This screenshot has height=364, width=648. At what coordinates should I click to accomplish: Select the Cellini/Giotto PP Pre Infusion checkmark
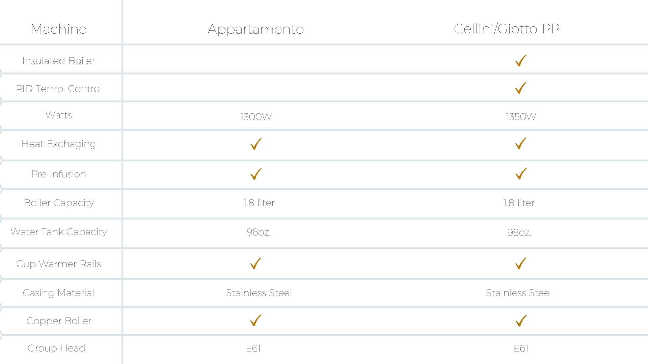click(521, 174)
